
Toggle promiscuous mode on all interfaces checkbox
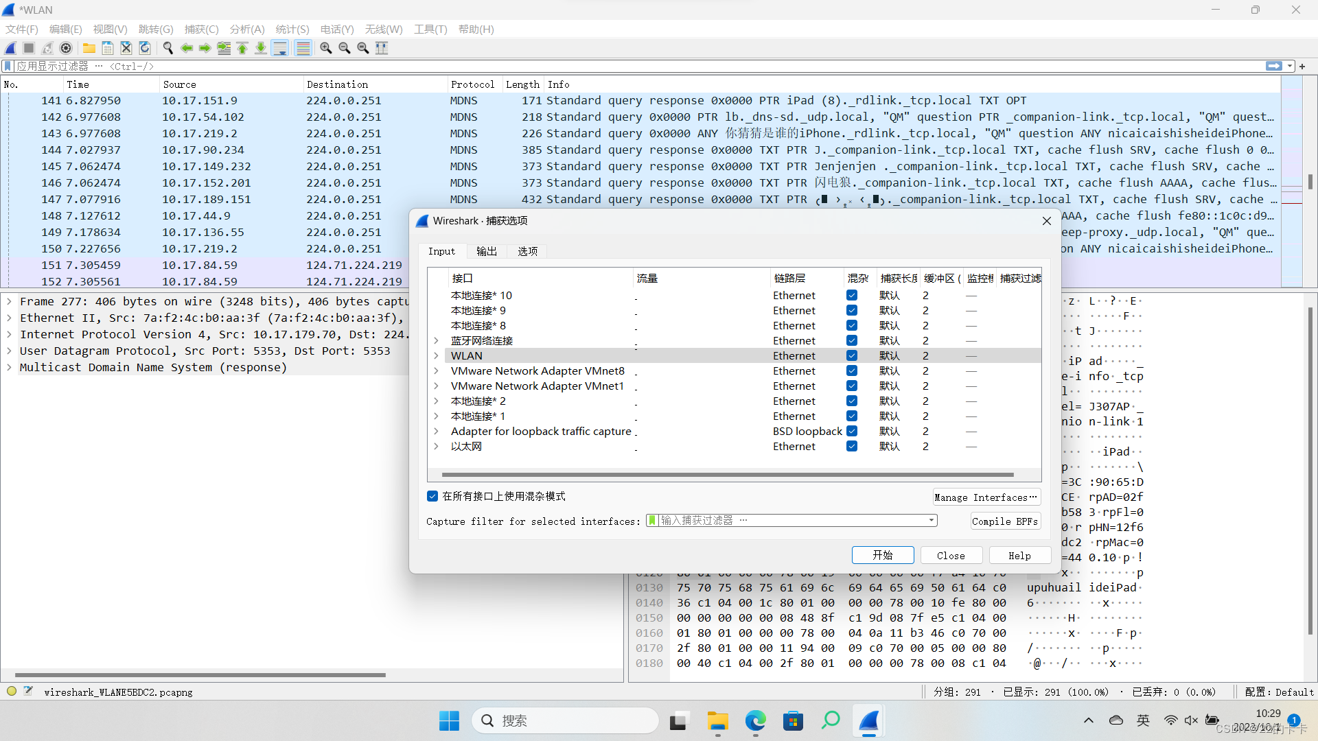tap(432, 496)
